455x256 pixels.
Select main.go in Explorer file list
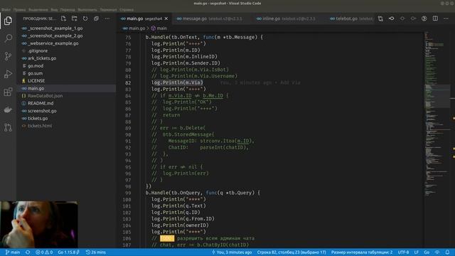tap(66, 88)
